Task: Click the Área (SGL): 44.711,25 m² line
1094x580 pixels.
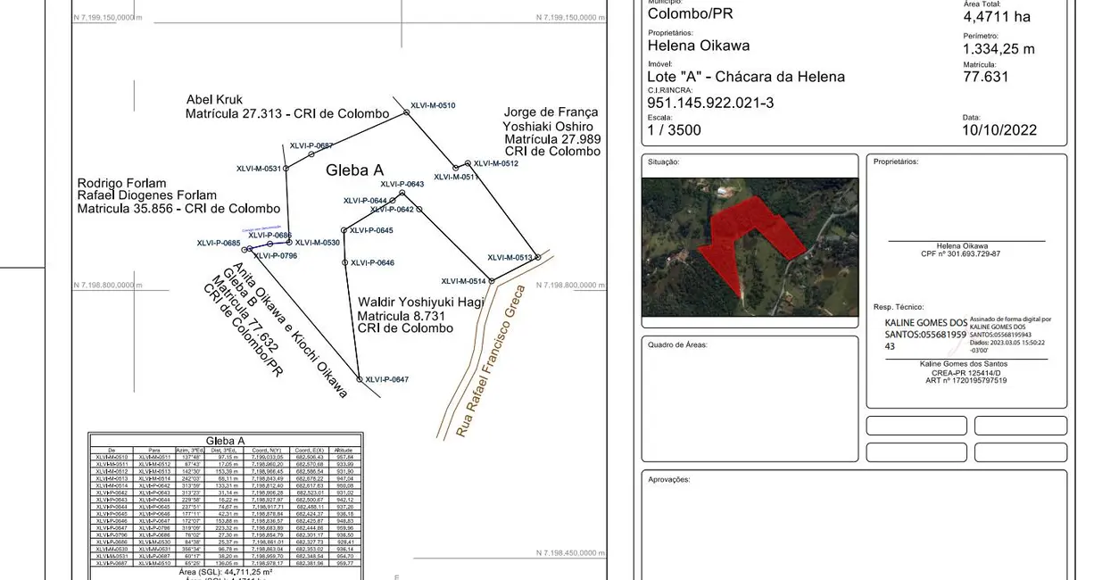Action: (225, 571)
